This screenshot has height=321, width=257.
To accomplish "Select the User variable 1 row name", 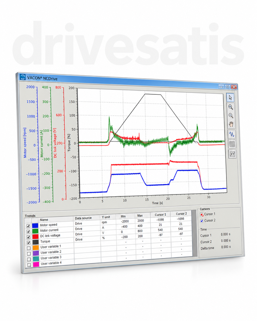I will [51, 247].
